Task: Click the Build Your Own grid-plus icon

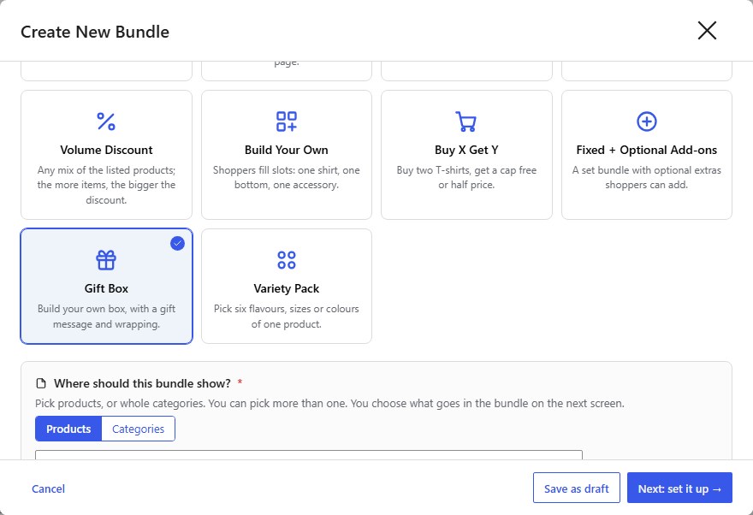Action: tap(286, 121)
